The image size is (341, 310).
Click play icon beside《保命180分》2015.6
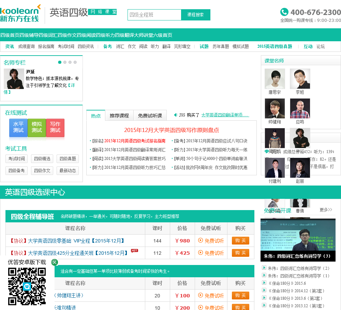(264, 283)
